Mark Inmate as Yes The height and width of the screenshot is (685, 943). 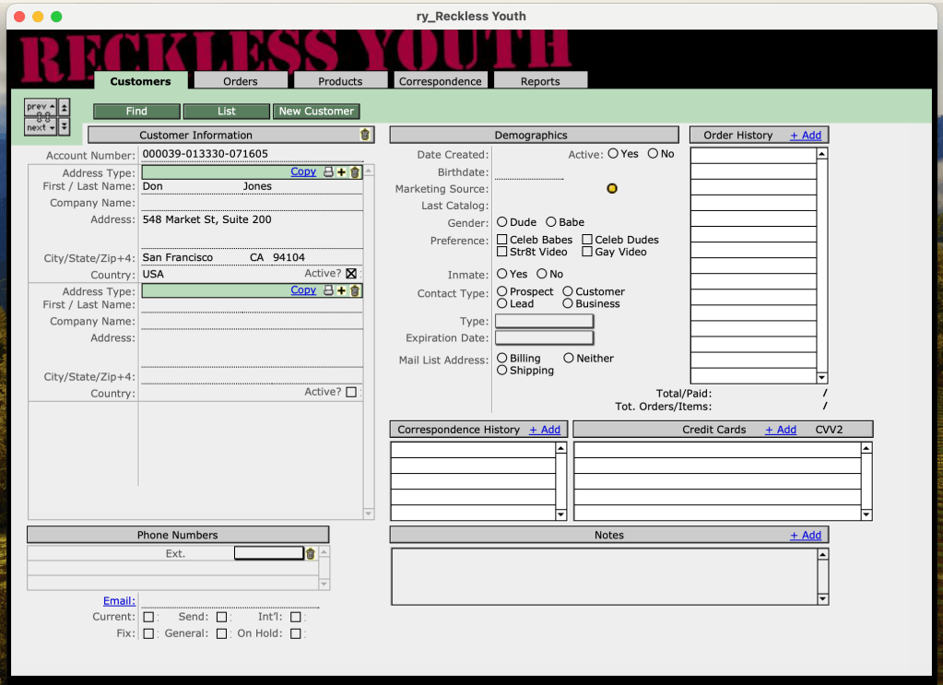point(502,273)
